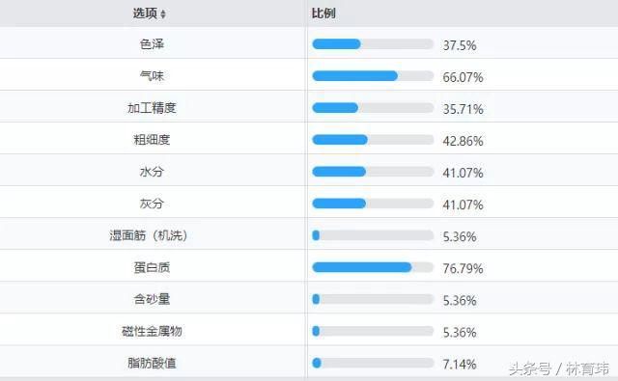The width and height of the screenshot is (618, 381).
Task: Click the 选项 column header
Action: [x=145, y=14]
